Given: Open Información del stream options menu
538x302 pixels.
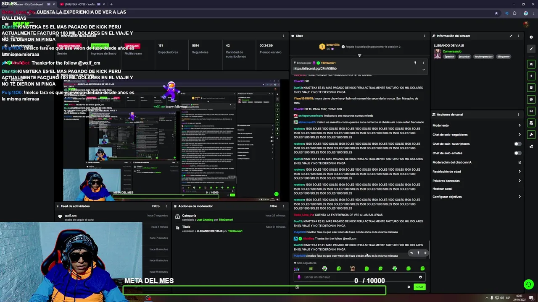Looking at the screenshot, I should [x=518, y=36].
